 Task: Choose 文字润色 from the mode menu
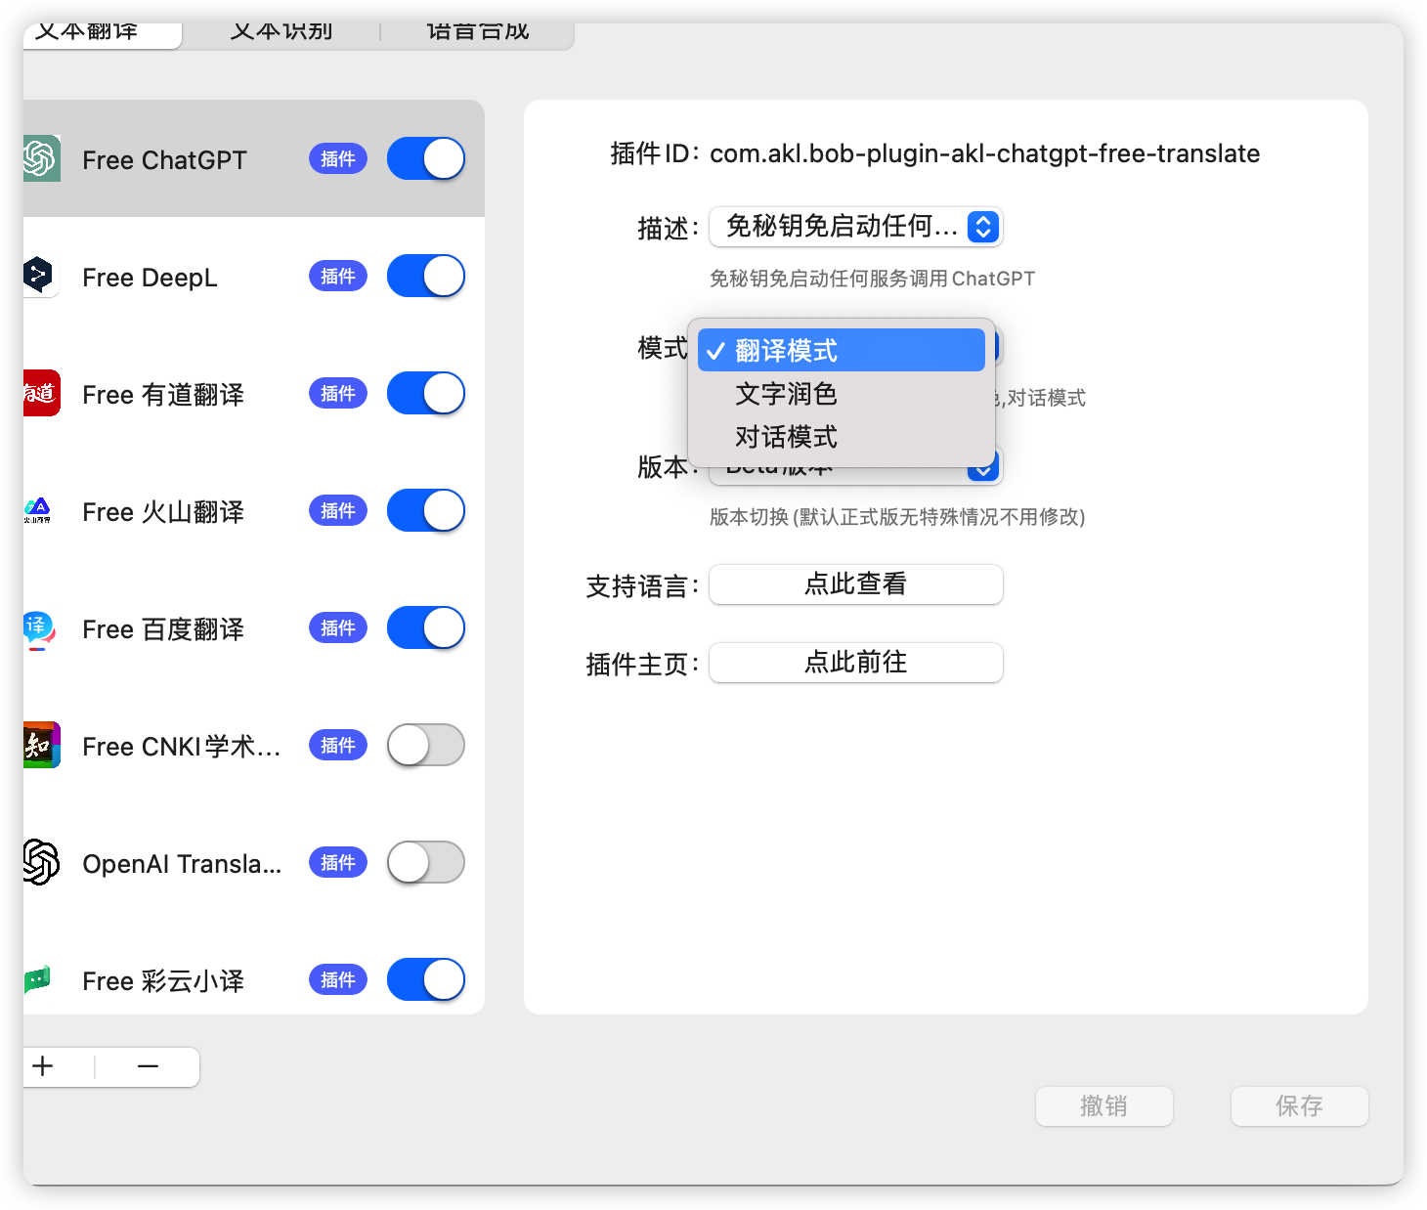(842, 393)
